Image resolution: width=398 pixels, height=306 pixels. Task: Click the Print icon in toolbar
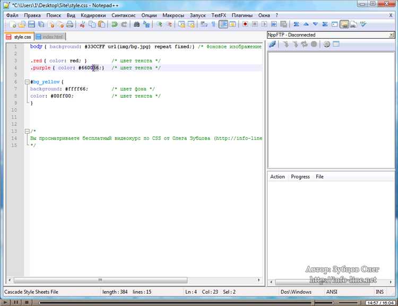pos(71,24)
